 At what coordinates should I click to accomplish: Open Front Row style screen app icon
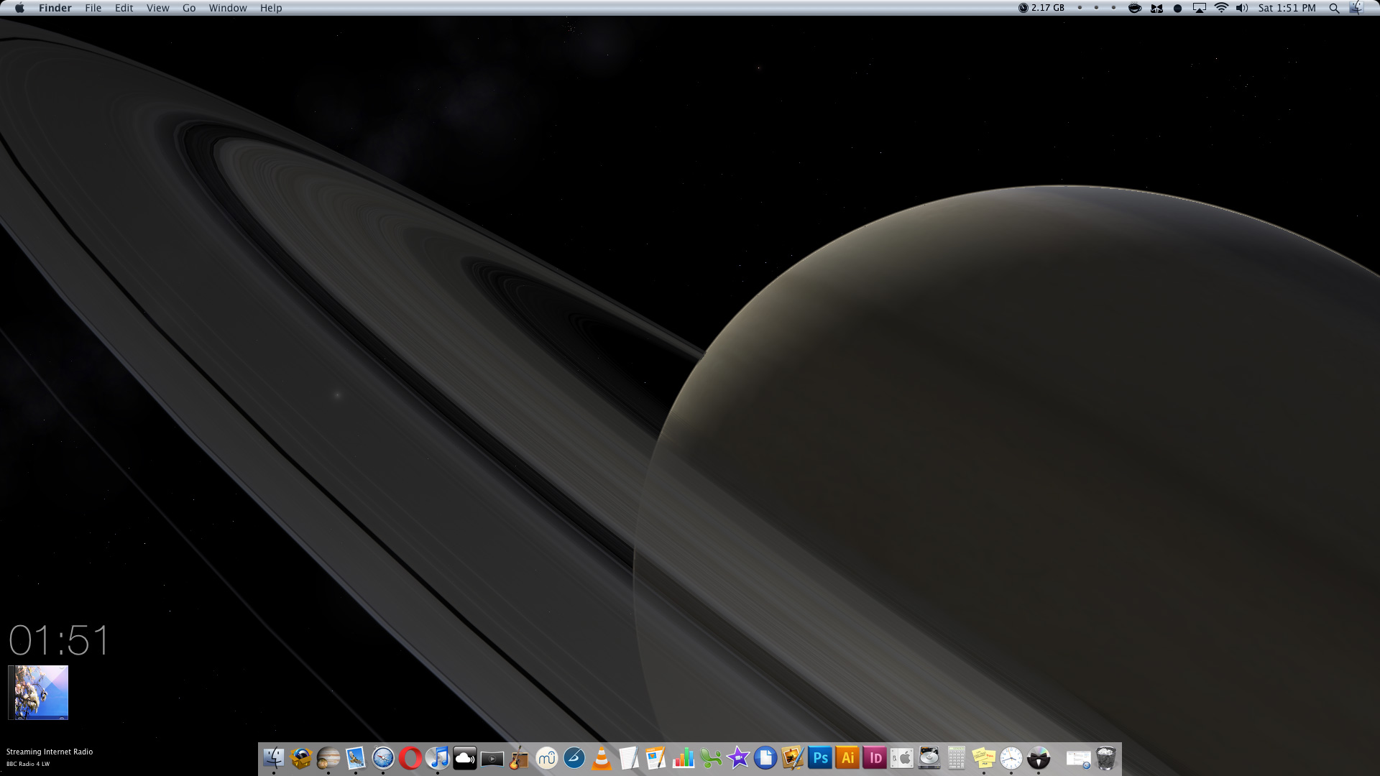[x=492, y=759]
